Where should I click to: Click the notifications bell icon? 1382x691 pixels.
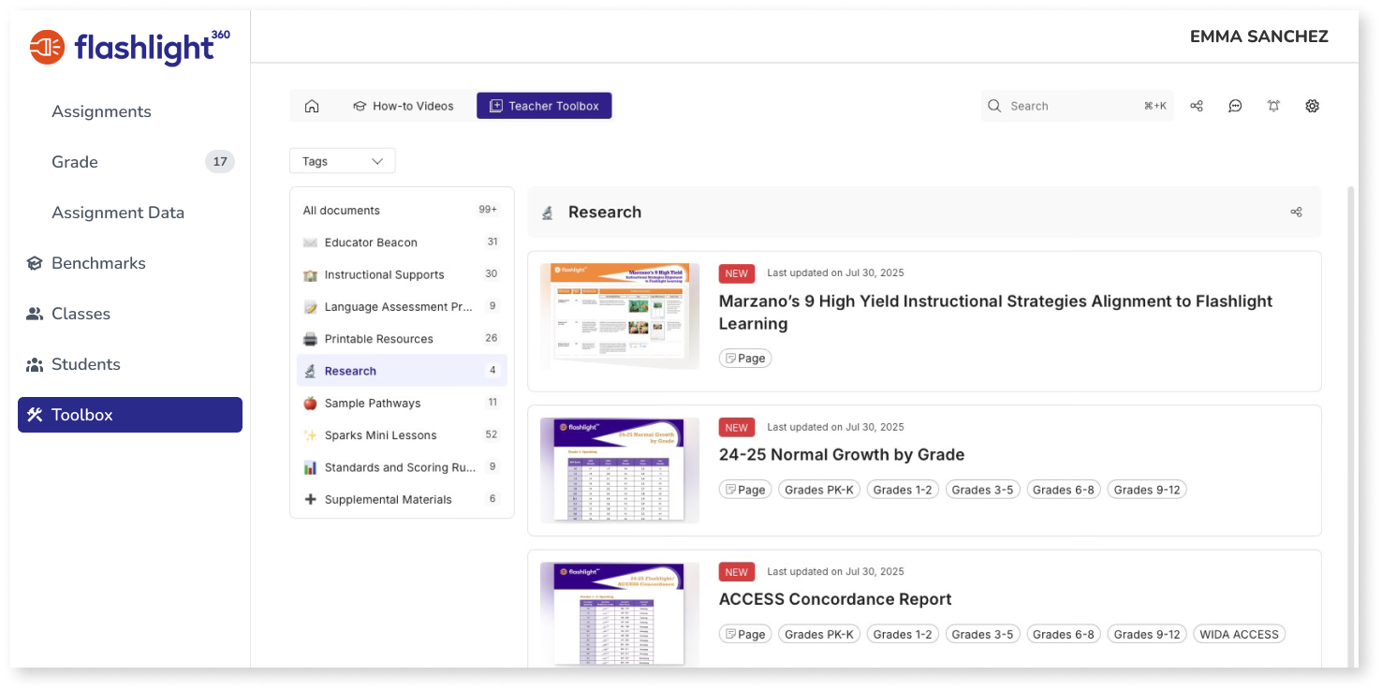[x=1273, y=106]
